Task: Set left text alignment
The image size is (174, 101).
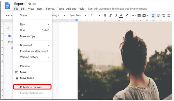Action: point(153,15)
